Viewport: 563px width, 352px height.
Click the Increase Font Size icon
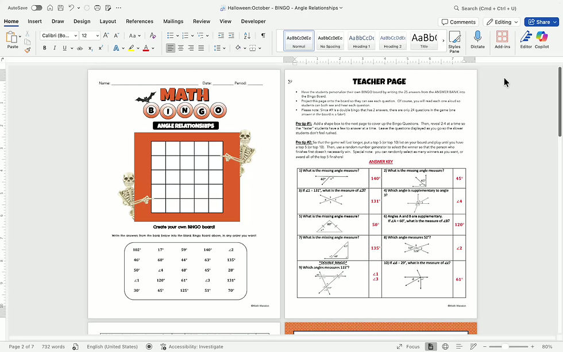pos(106,36)
